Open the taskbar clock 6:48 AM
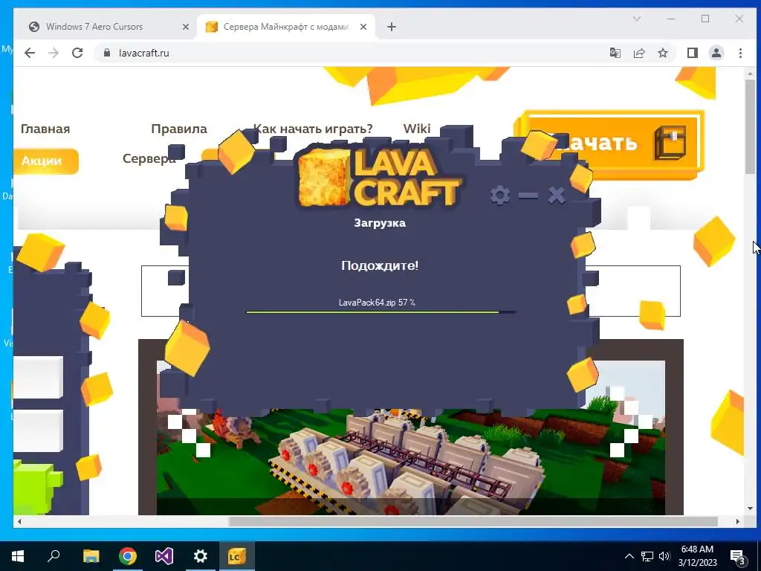 pyautogui.click(x=697, y=556)
